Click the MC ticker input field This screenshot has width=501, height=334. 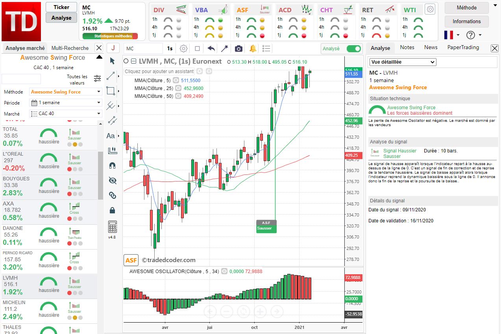143,48
